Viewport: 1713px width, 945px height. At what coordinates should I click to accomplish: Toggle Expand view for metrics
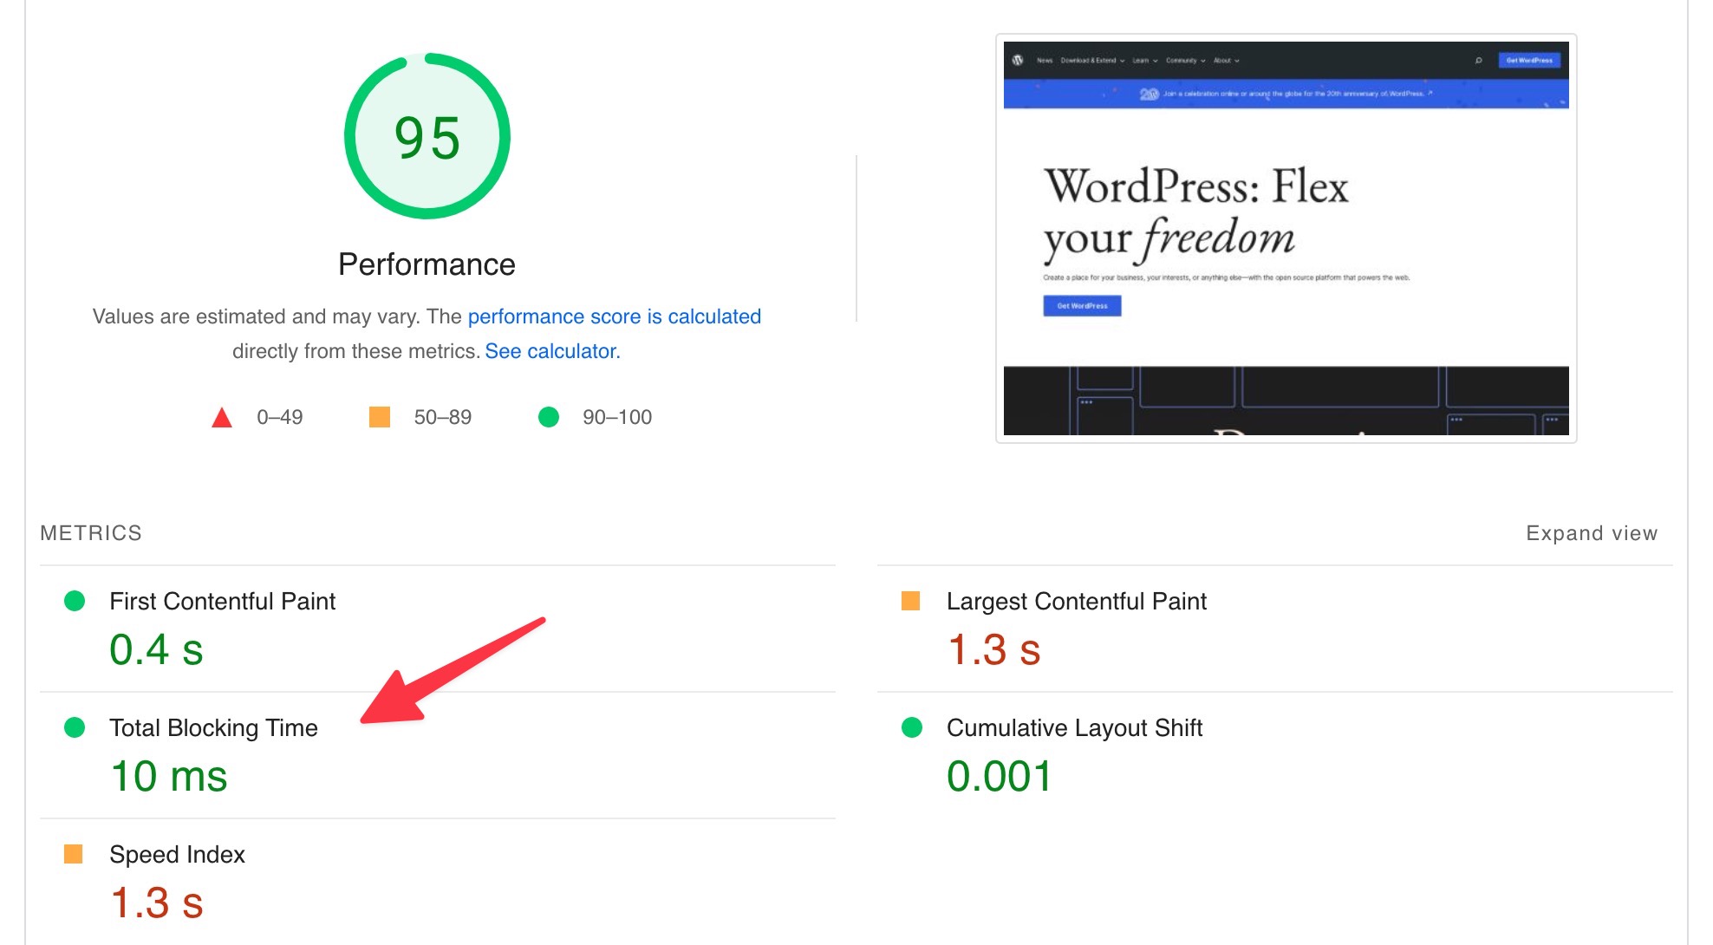click(1591, 533)
